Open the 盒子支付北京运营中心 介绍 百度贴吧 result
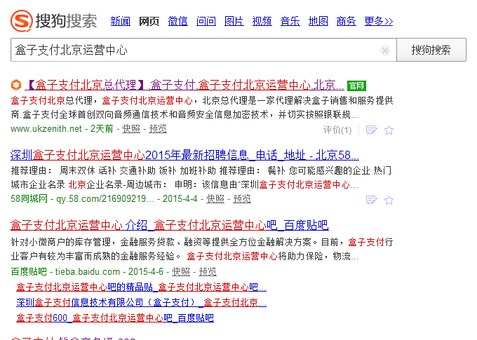477x340 pixels. pos(170,225)
